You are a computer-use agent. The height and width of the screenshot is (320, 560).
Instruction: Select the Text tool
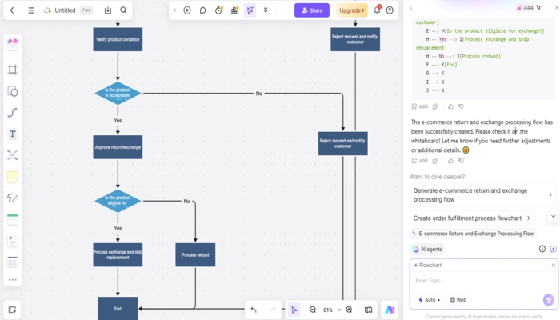pos(13,134)
